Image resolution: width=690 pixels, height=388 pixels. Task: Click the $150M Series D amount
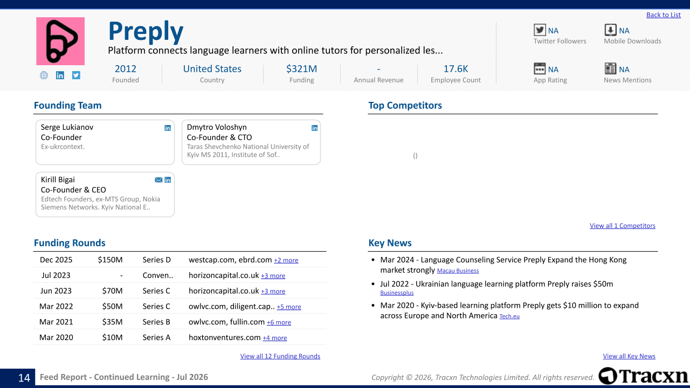[111, 260]
